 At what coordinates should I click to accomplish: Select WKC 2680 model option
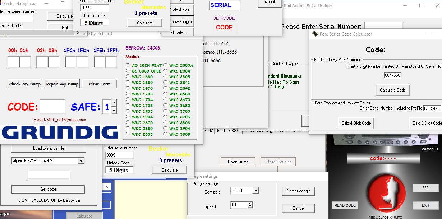tap(128, 129)
